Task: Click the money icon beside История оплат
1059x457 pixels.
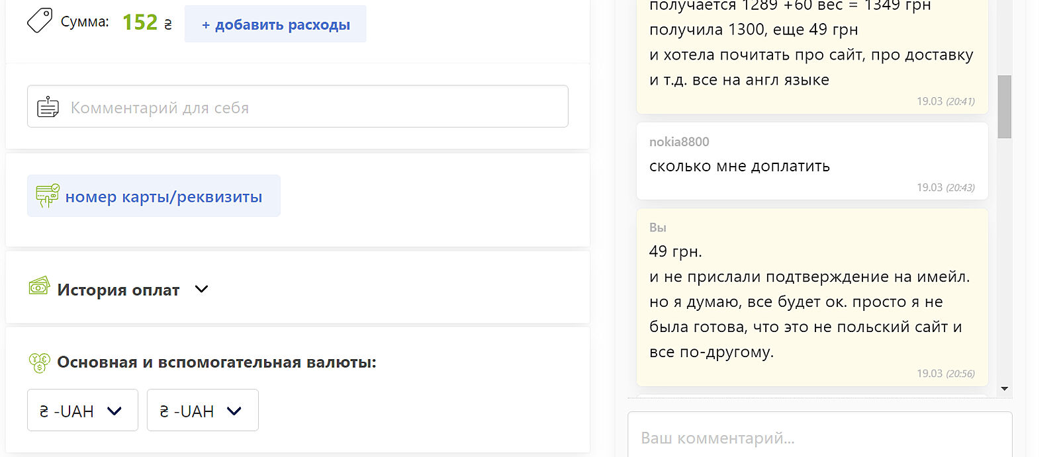Action: click(39, 286)
